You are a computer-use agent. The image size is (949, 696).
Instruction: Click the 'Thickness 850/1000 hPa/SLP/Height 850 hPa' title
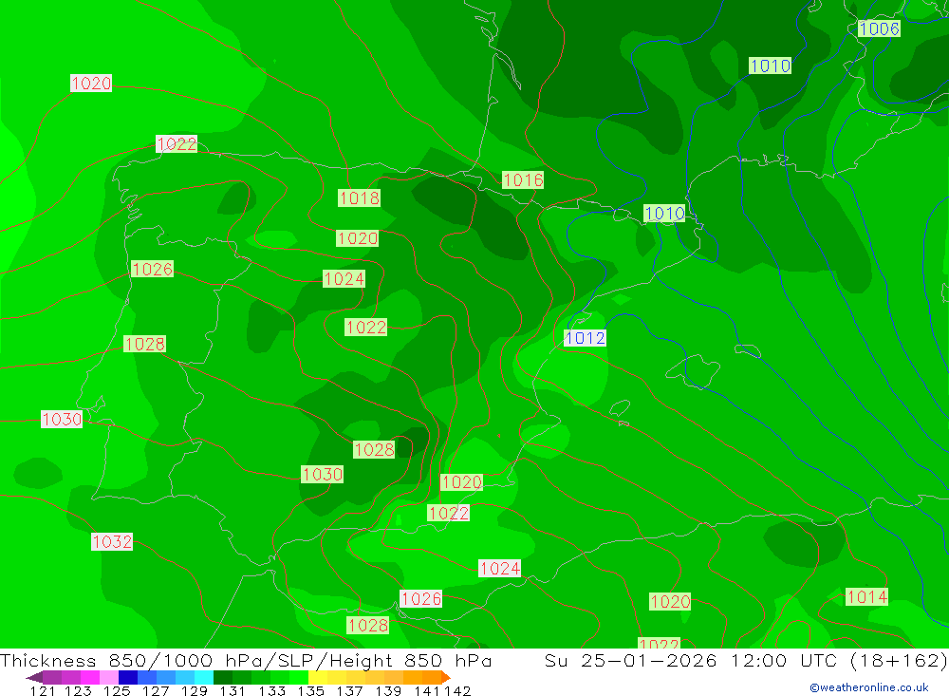click(x=246, y=660)
